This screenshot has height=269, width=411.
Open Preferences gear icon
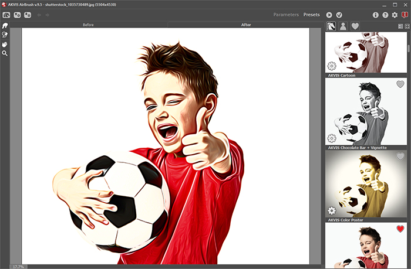point(395,15)
